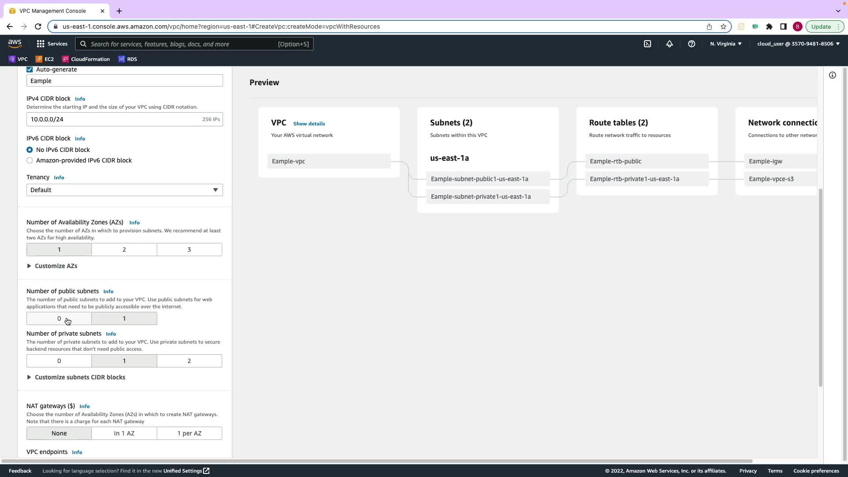Select Amazon-provided IPv6 CIDR block option
Viewport: 848px width, 477px height.
30,160
